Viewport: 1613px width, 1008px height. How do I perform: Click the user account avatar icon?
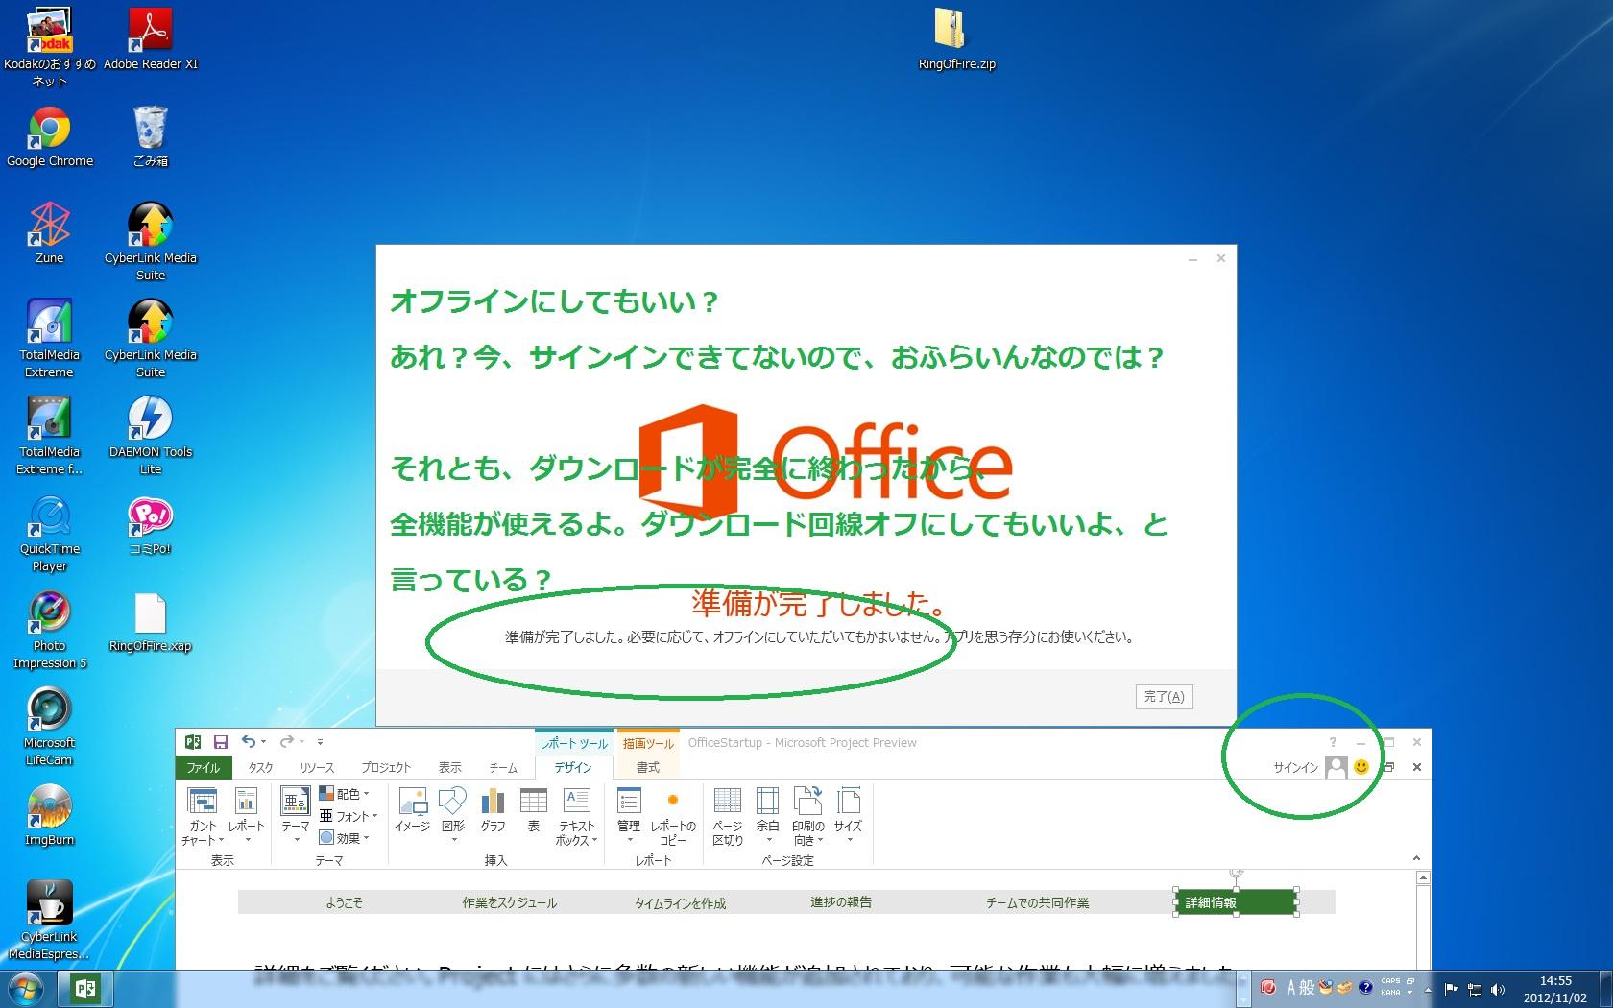pos(1336,767)
